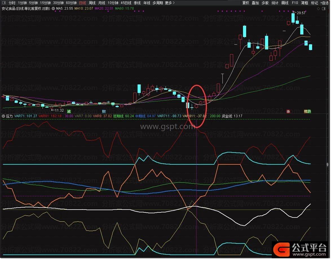The width and height of the screenshot is (331, 259).
Task: Click the 减 event marker icon
Action: click(x=69, y=112)
